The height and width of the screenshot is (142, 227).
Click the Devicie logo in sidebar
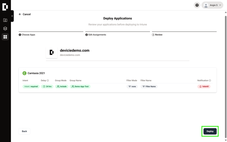coord(5,6)
